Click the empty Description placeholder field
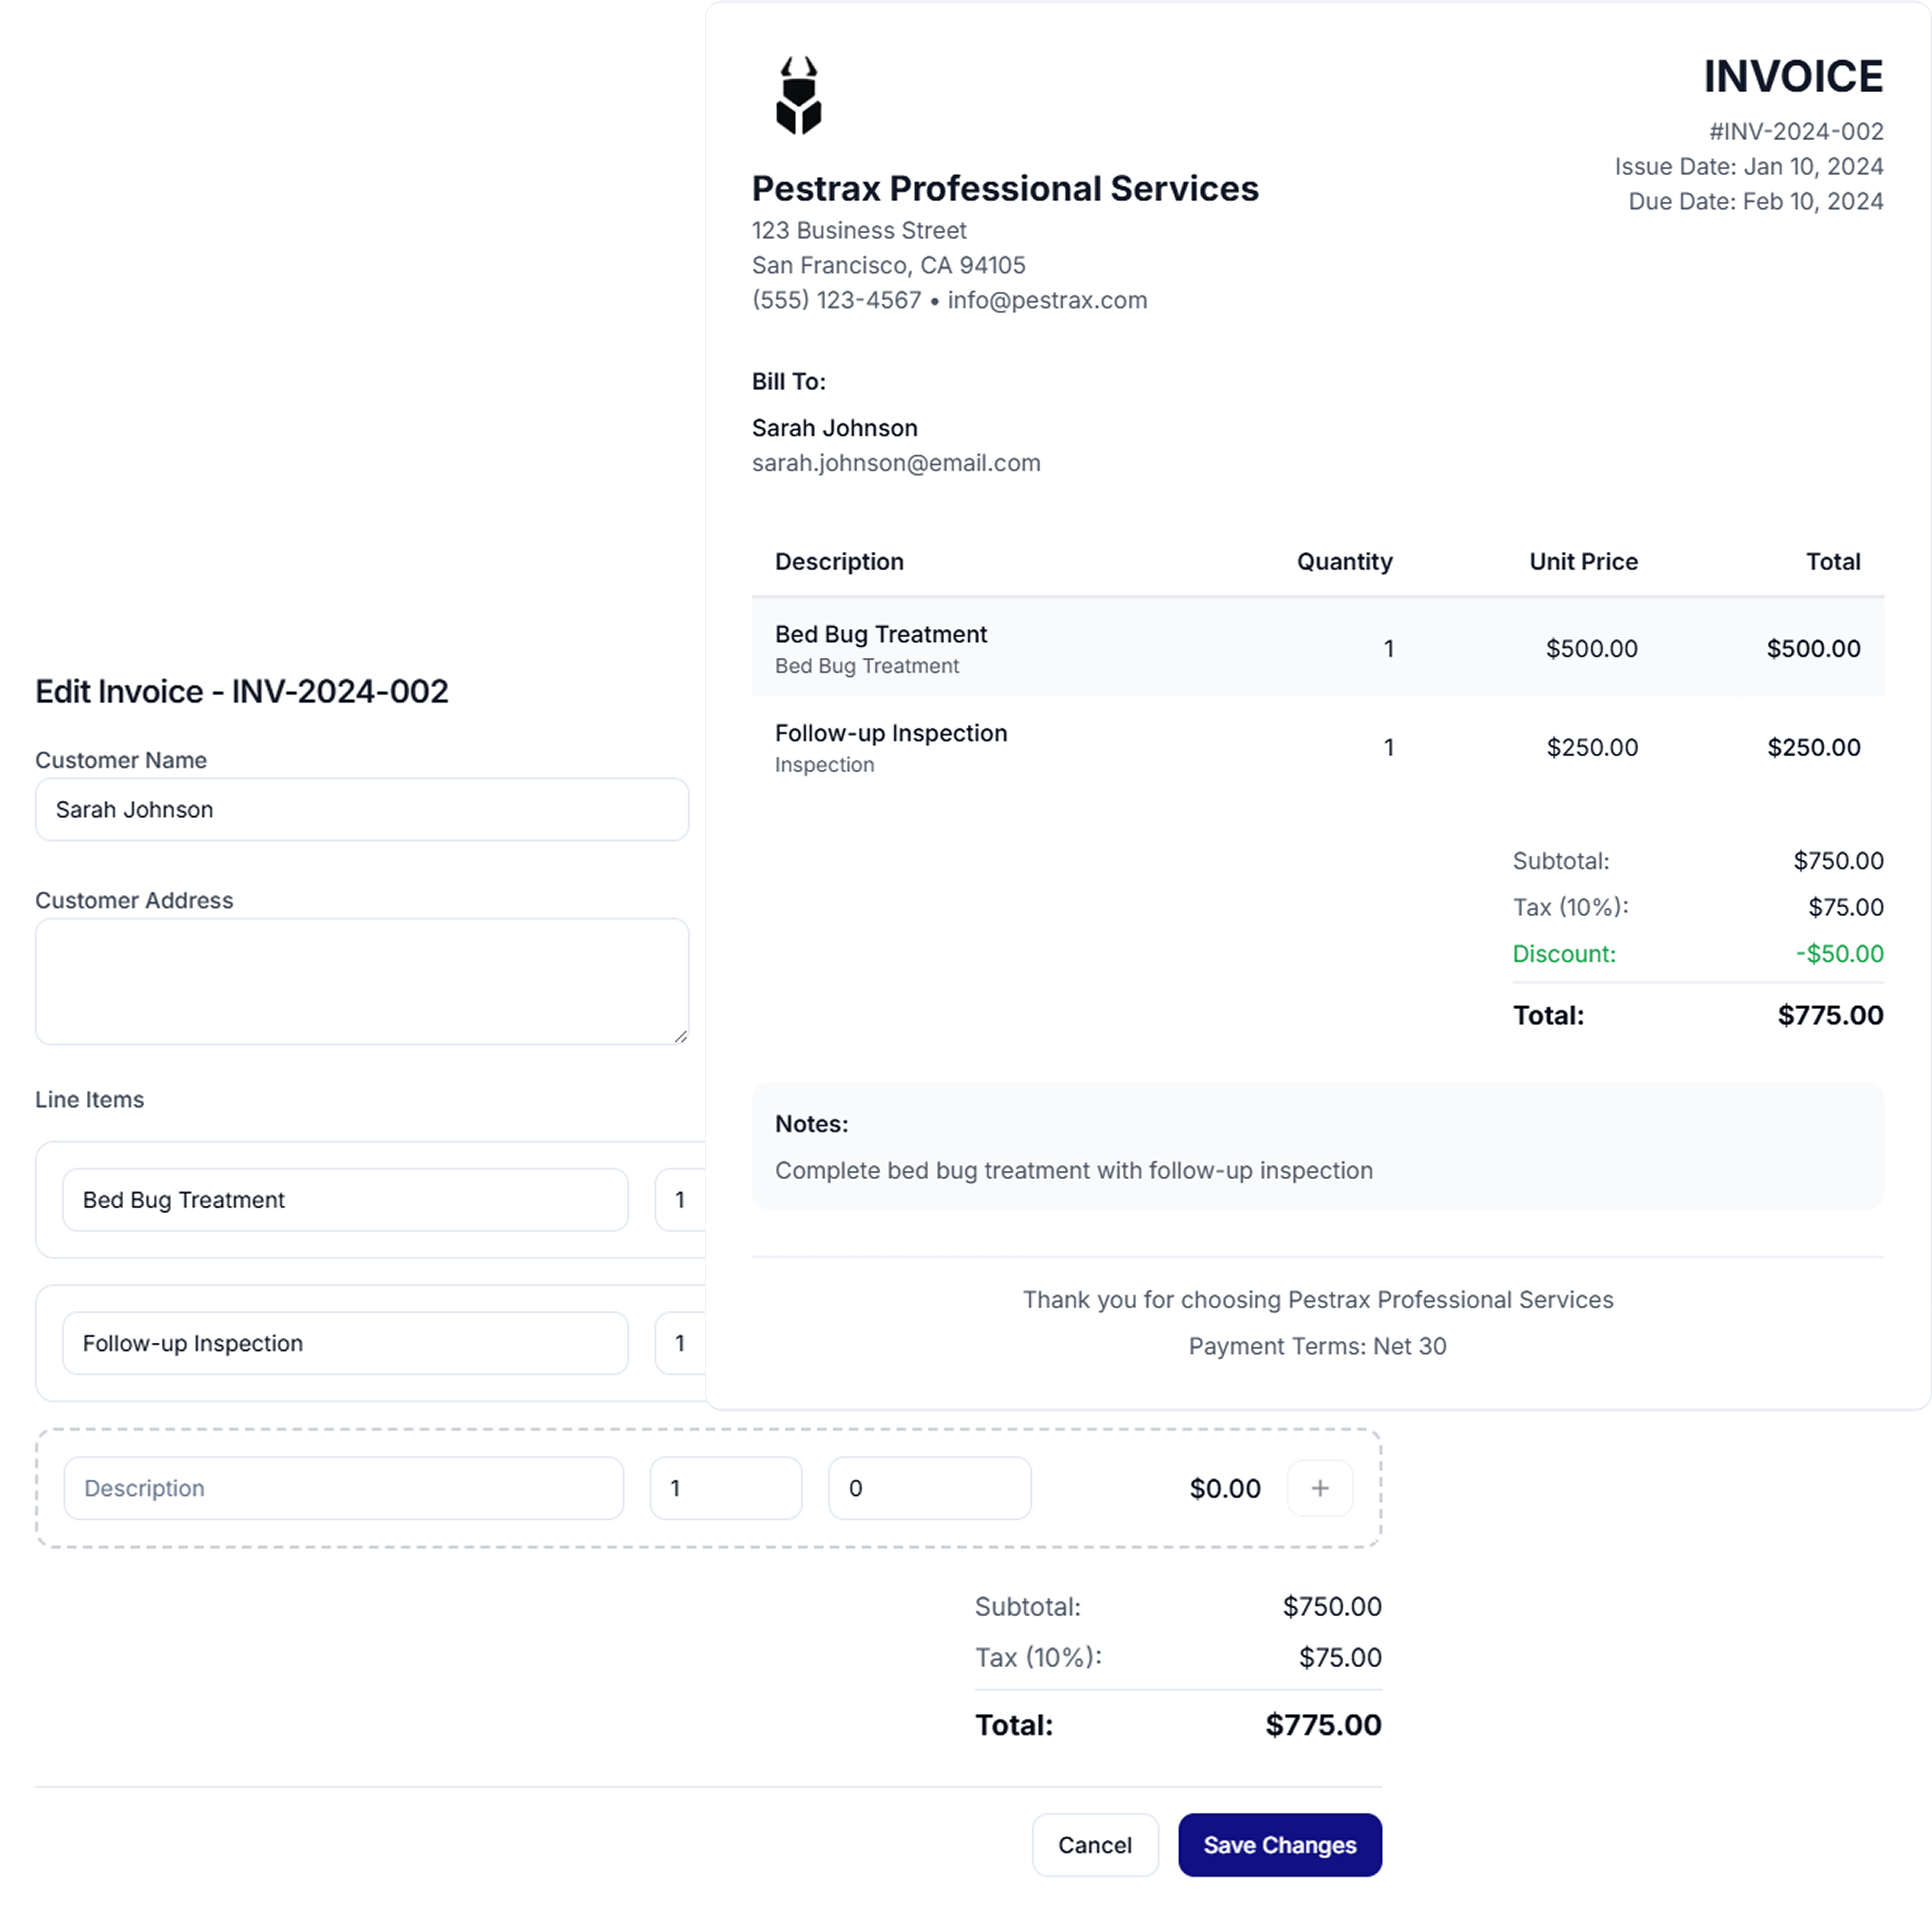 click(x=344, y=1488)
